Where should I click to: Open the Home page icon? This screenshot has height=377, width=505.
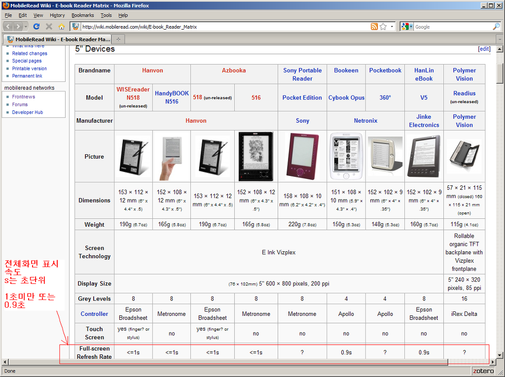pyautogui.click(x=62, y=27)
